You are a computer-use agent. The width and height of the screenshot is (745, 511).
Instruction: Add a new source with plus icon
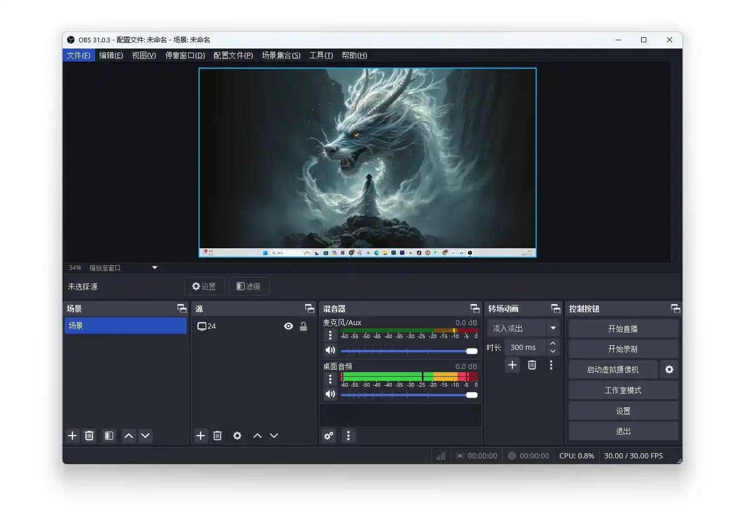point(201,436)
